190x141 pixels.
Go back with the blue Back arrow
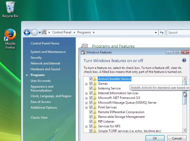tap(27, 32)
